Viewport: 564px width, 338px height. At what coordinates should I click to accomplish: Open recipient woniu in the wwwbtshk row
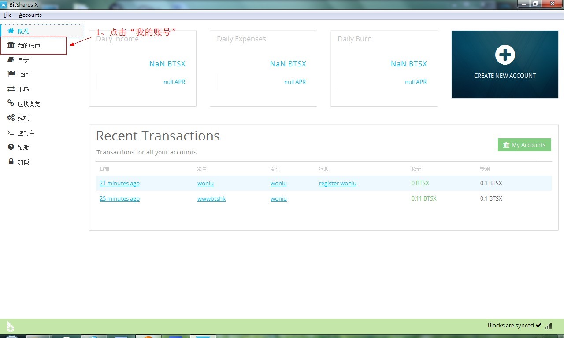[x=278, y=199]
